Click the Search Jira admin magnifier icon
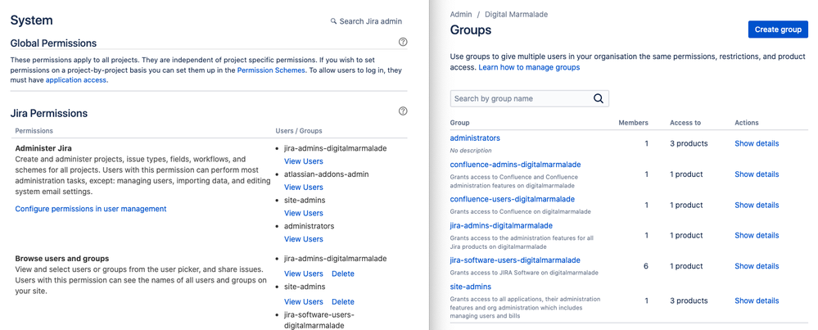This screenshot has width=818, height=330. 333,21
